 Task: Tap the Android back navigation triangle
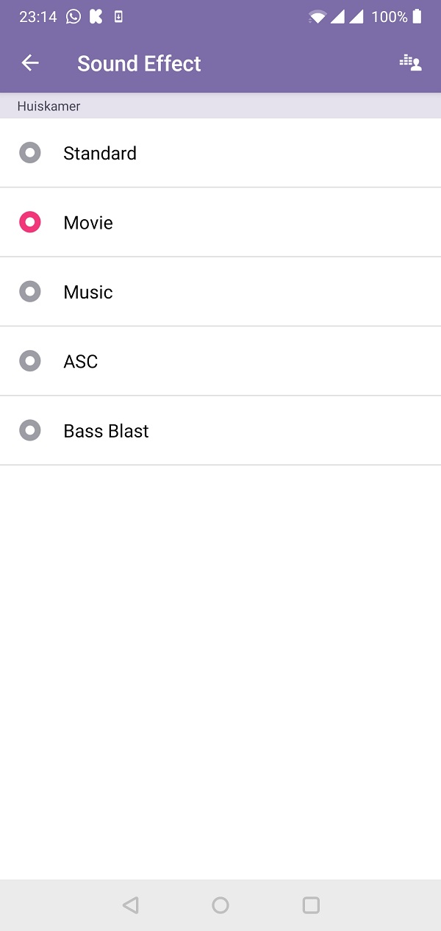click(x=131, y=905)
